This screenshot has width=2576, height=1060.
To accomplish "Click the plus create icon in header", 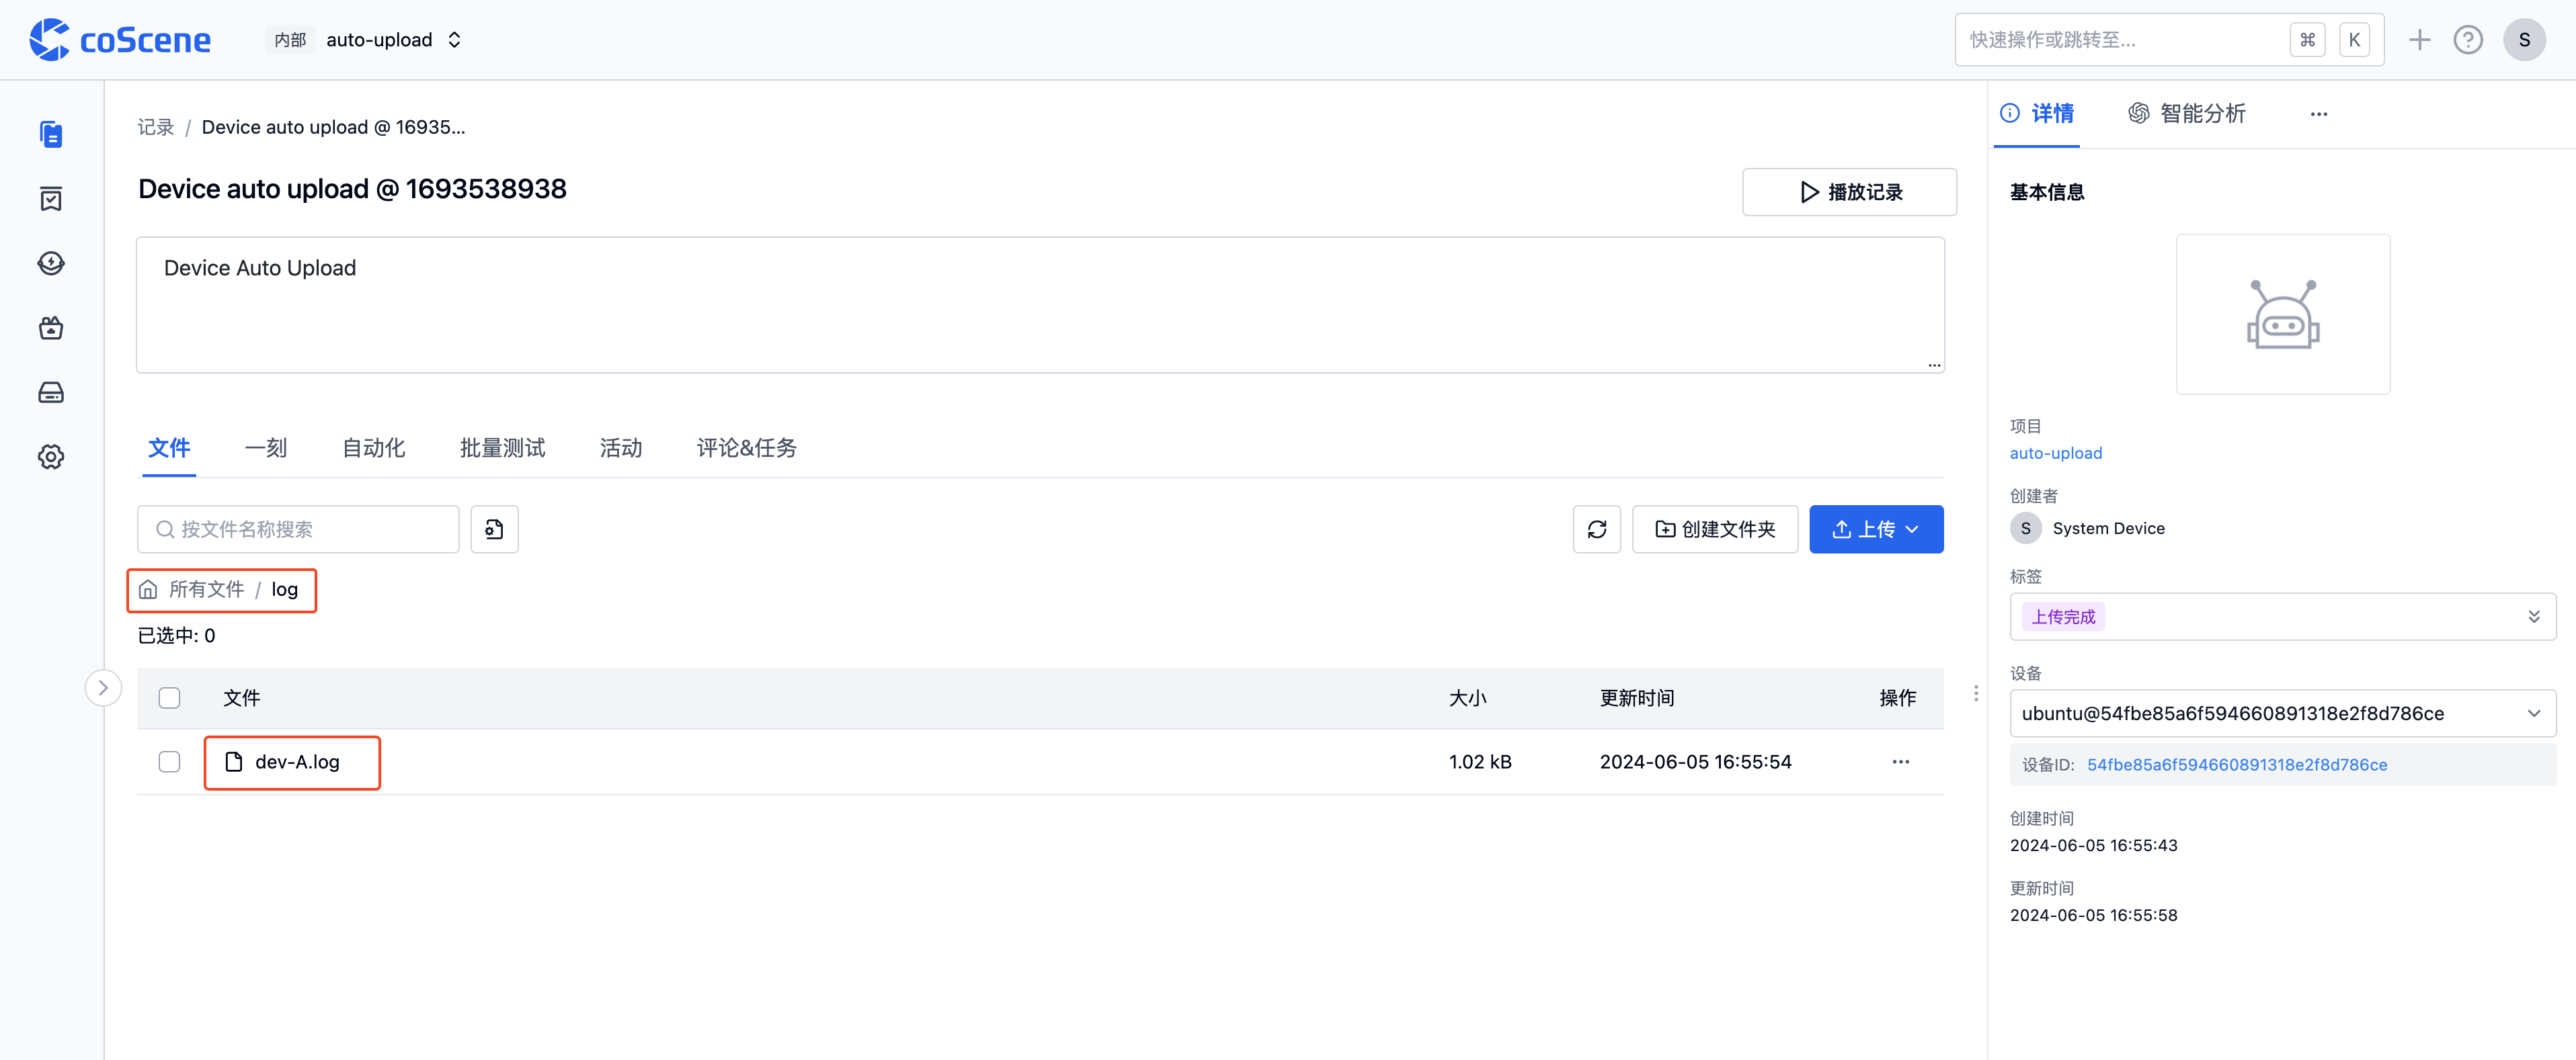I will click(2419, 40).
